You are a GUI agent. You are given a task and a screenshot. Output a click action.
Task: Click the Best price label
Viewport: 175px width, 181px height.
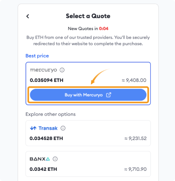point(37,56)
